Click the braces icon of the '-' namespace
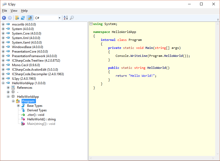 [13, 92]
